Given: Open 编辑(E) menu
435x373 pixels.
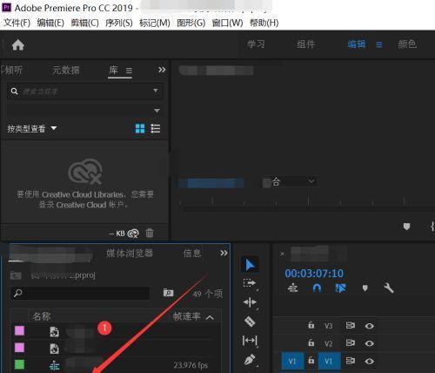Looking at the screenshot, I should pyautogui.click(x=50, y=23).
